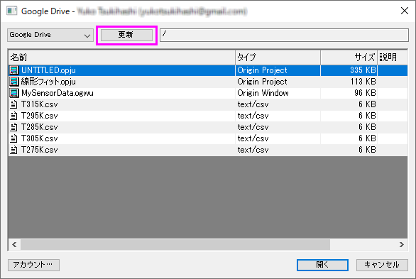The height and width of the screenshot is (279, 416).
Task: Click the text file icon beside T305K.csv
Action: (13, 138)
